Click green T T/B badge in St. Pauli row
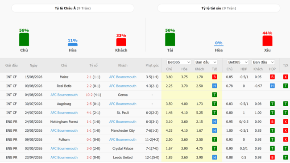Image resolution: width=290 pixels, height=163 pixels. [x=214, y=113]
